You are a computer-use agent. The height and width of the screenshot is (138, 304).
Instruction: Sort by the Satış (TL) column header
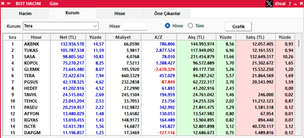[255, 37]
